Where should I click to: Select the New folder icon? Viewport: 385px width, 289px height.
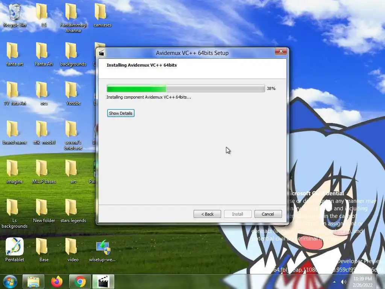click(44, 211)
